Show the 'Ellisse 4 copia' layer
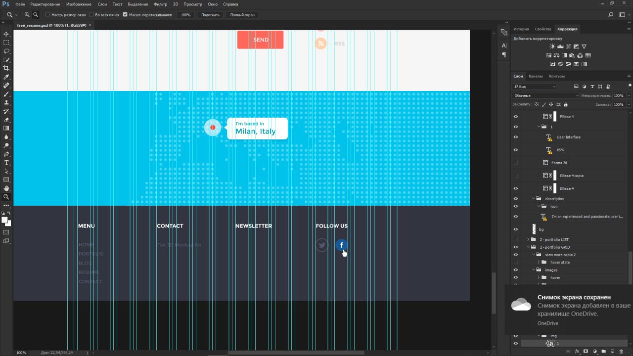The width and height of the screenshot is (633, 356). click(516, 176)
